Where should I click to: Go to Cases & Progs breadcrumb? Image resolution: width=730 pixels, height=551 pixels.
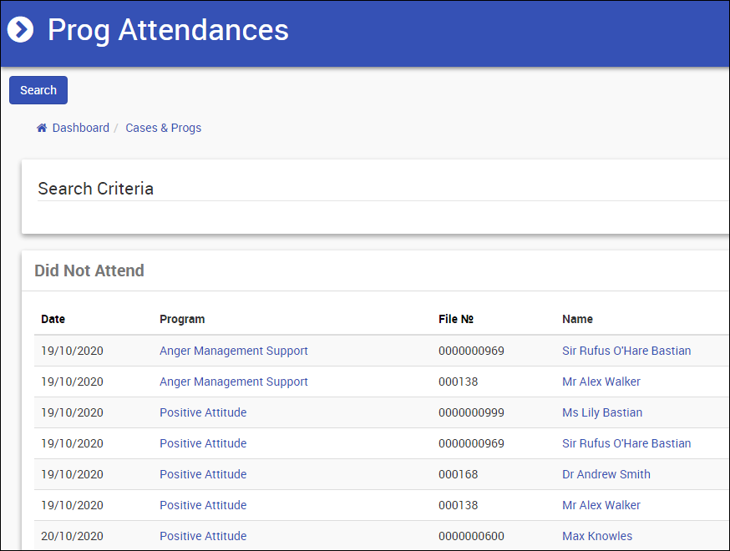tap(163, 128)
